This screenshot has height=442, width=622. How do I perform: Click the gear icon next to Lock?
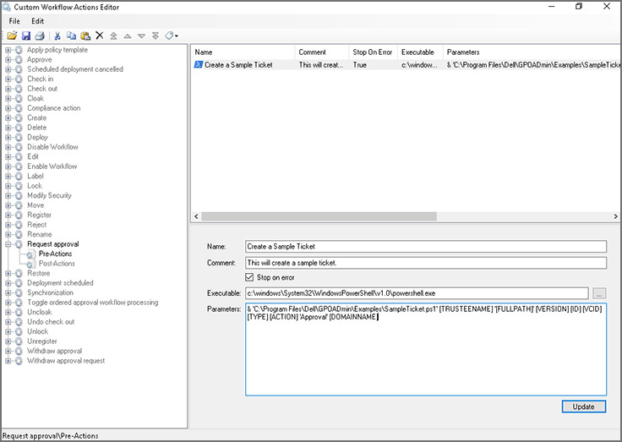point(19,186)
